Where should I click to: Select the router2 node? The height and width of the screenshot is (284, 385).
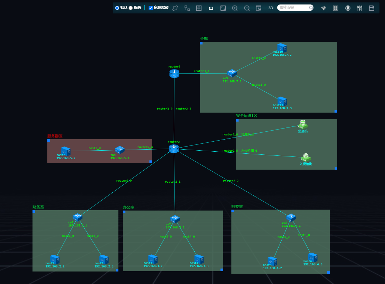(173, 149)
